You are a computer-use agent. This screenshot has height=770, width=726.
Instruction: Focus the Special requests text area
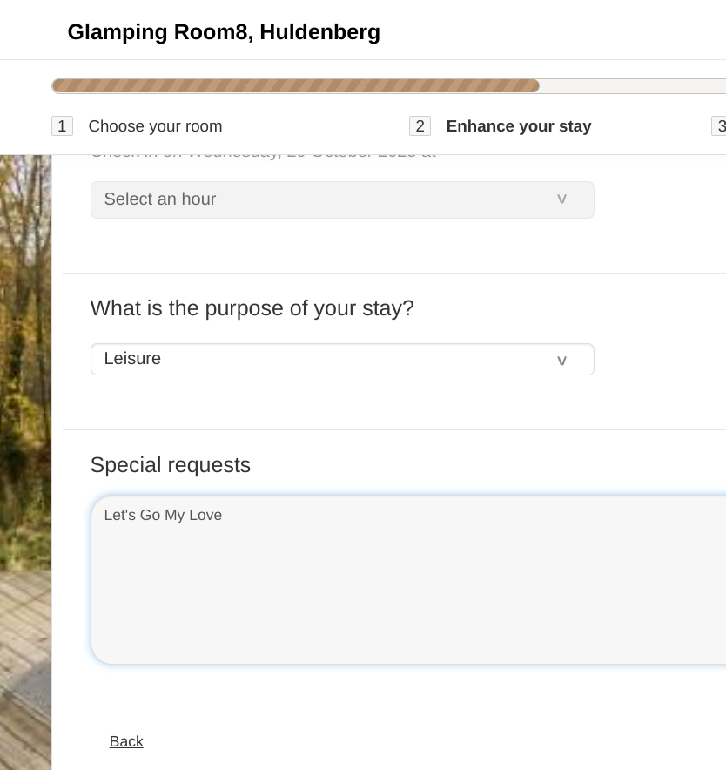(409, 592)
